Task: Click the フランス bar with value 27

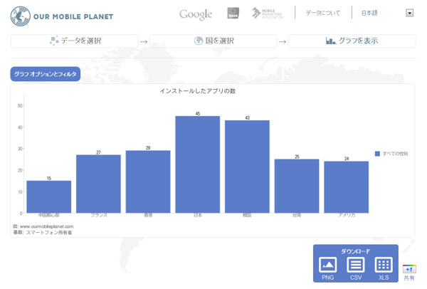Action: coord(98,184)
